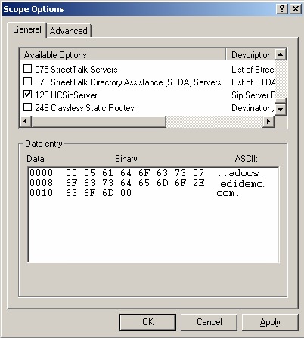304x338 pixels.
Task: Click the ASCII text 'edidemo.'
Action: (x=243, y=184)
